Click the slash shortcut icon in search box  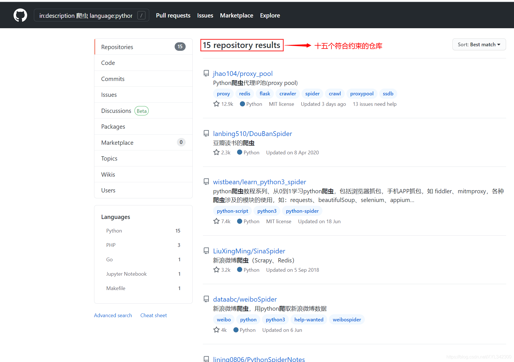141,15
